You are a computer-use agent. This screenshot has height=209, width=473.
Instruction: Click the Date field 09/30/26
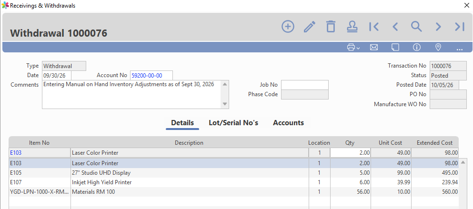(57, 75)
